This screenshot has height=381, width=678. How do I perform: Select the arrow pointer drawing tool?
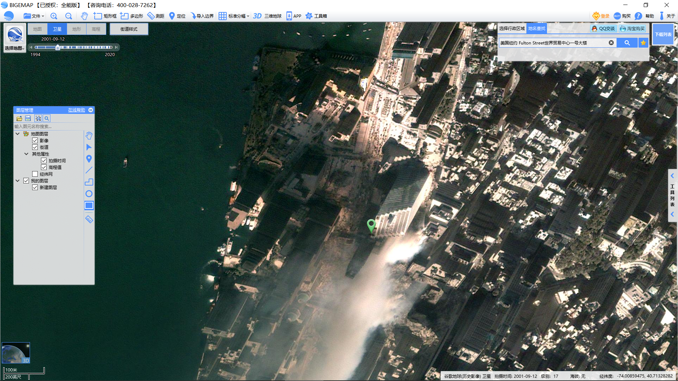pyautogui.click(x=89, y=147)
